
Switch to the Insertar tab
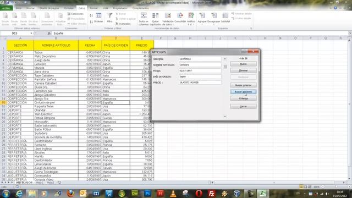pyautogui.click(x=31, y=8)
